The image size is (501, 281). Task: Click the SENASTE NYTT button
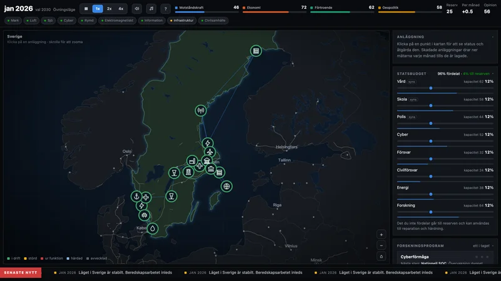coord(21,273)
